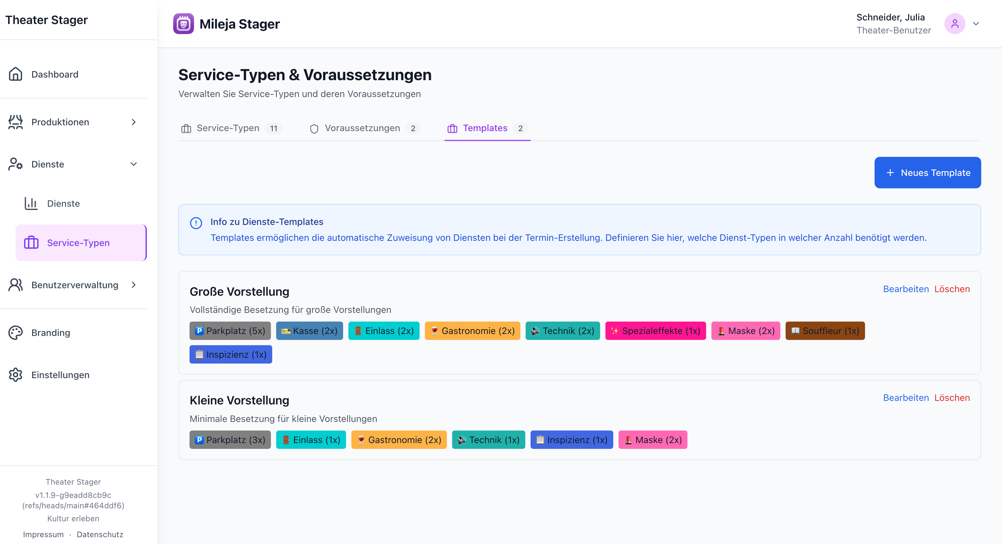Click the pink Spezialeffekte (1x) chip

tap(656, 331)
